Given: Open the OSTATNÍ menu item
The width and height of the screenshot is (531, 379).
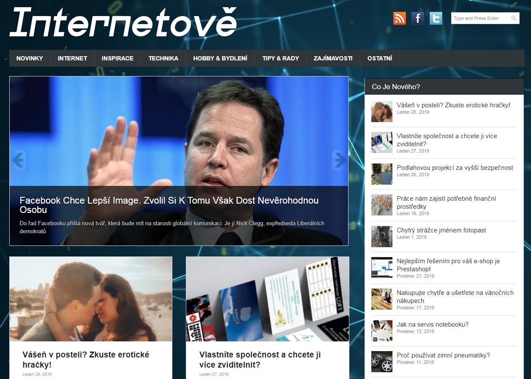Looking at the screenshot, I should tap(380, 58).
